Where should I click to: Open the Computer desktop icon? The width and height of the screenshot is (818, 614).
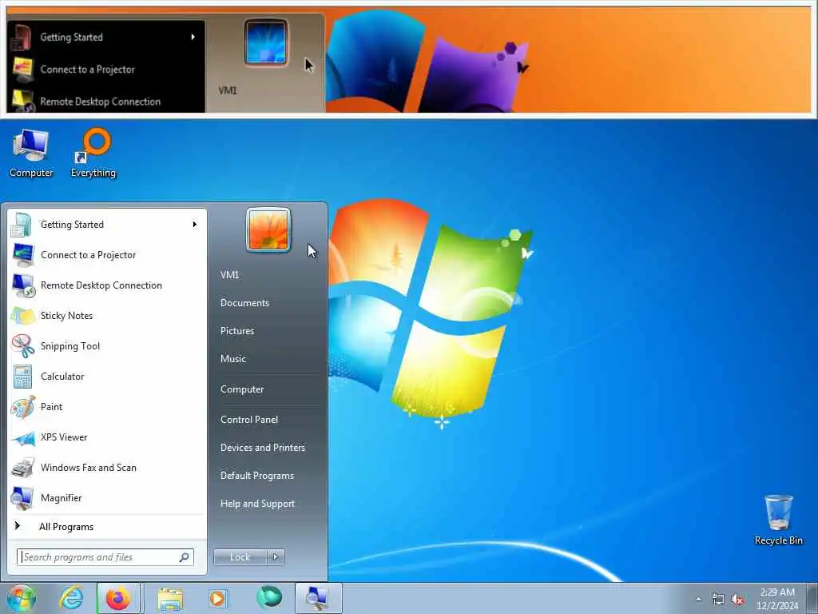[31, 153]
